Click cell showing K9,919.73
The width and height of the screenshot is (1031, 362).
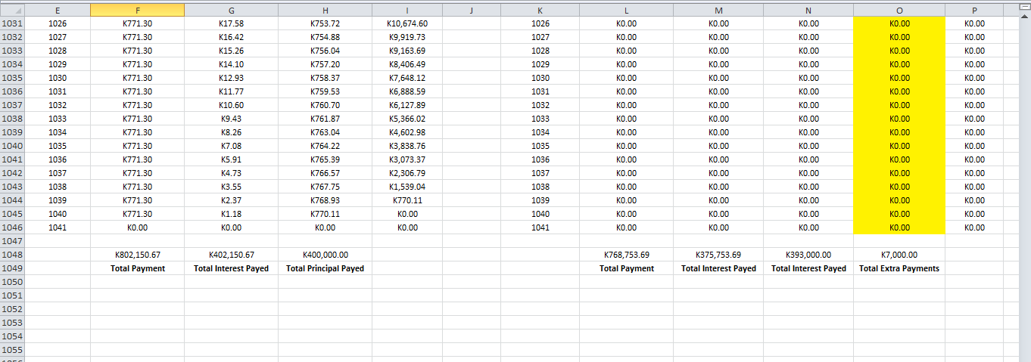click(x=407, y=37)
